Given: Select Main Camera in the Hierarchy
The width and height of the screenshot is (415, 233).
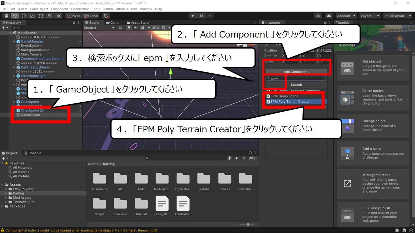Looking at the screenshot, I should [31, 54].
